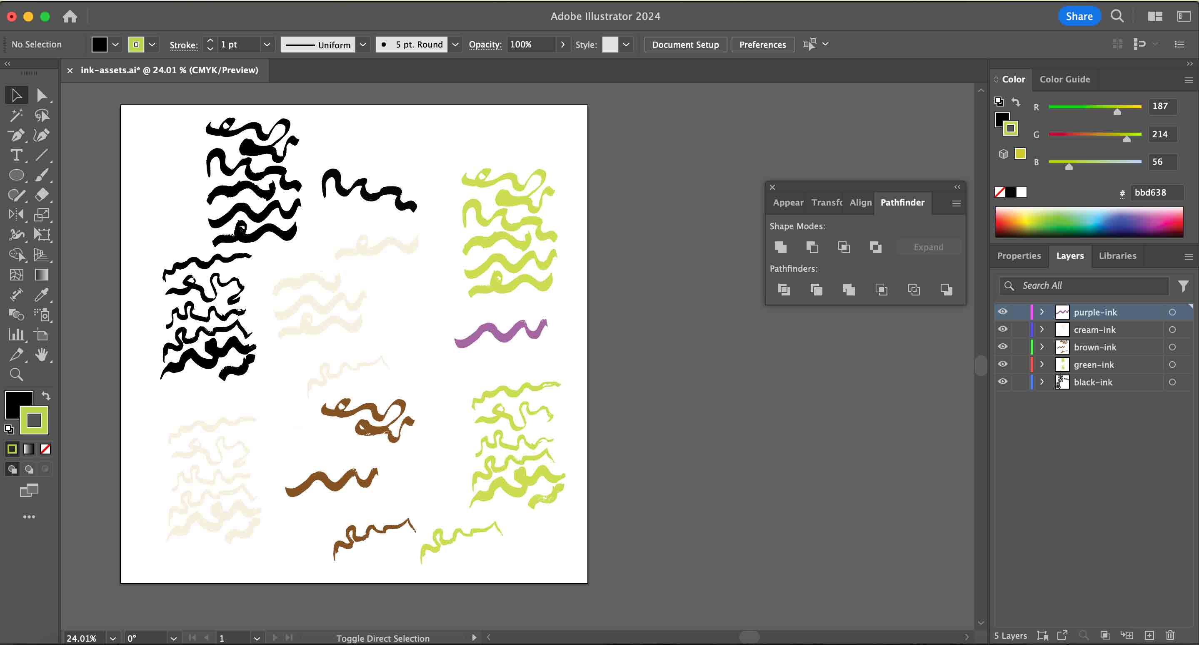
Task: Hide the brown-ink layer
Action: 1003,347
